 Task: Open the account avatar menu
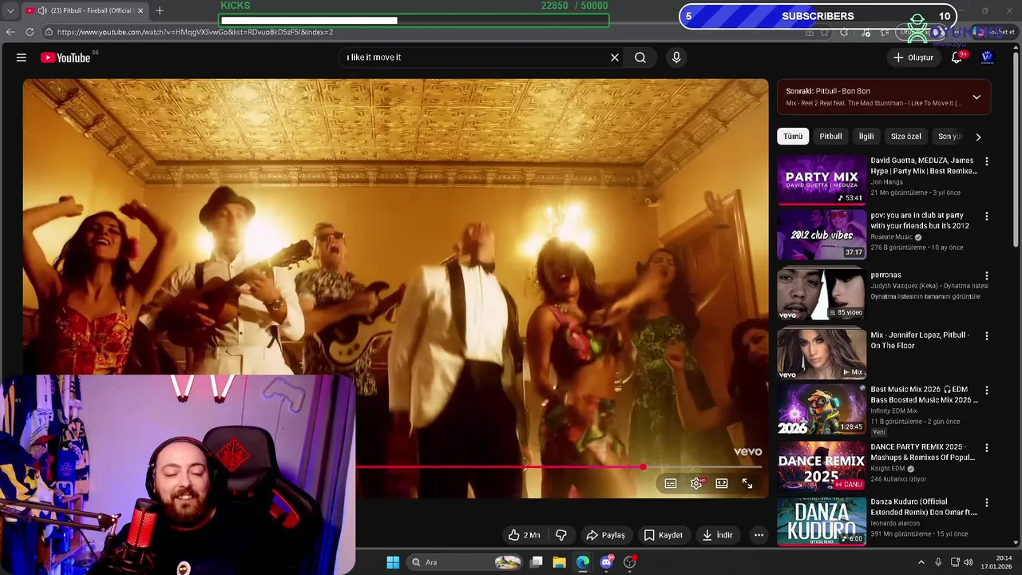pos(987,57)
